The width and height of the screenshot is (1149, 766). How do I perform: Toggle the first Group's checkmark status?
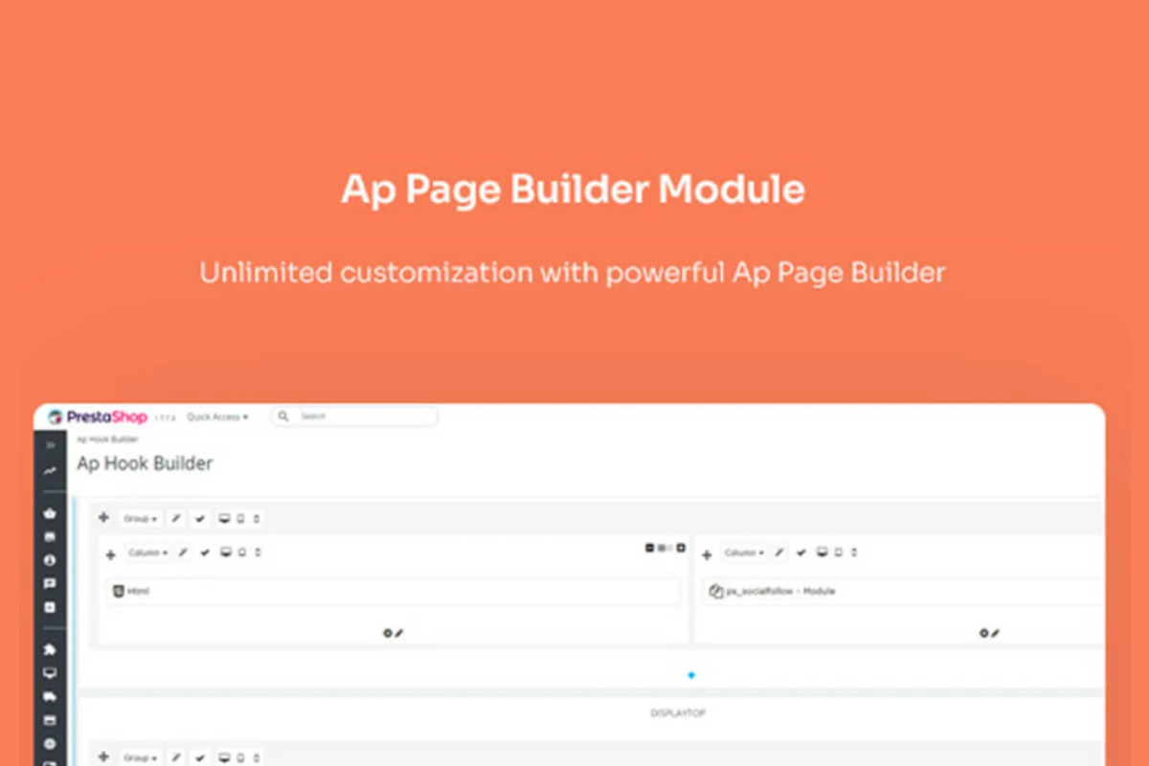tap(200, 519)
